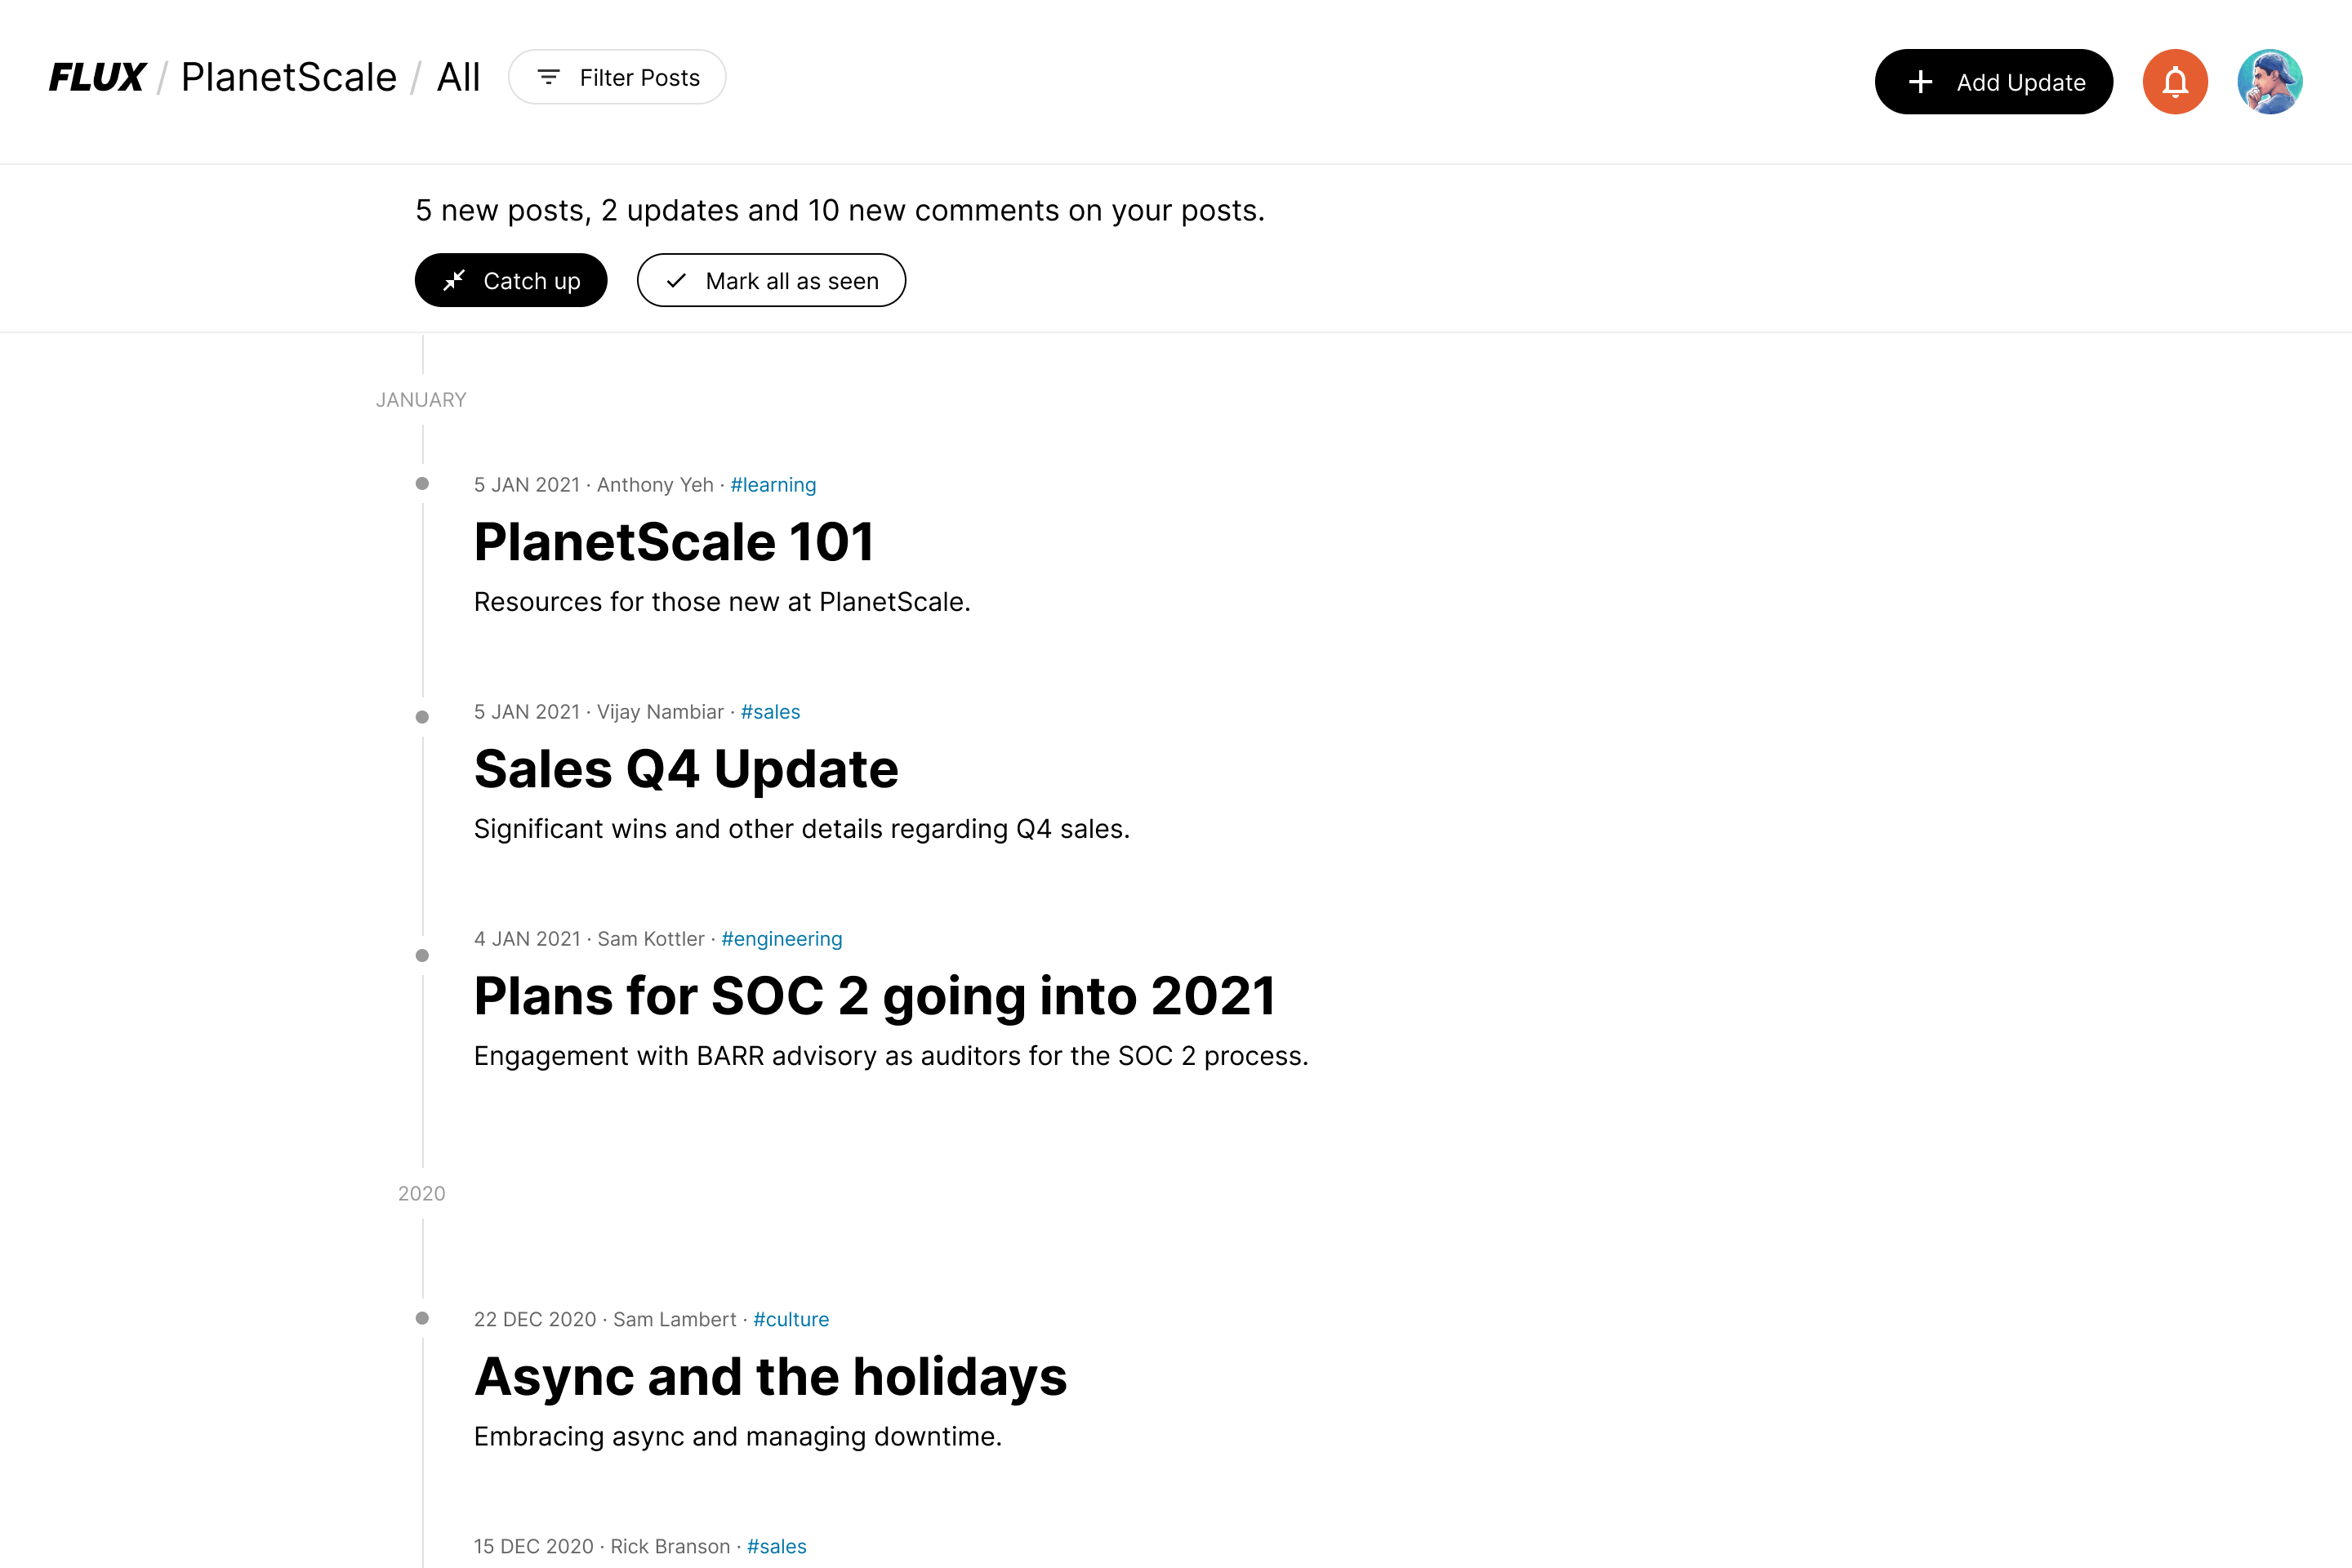
Task: Open the Sales Q4 Update post
Action: pyautogui.click(x=686, y=769)
